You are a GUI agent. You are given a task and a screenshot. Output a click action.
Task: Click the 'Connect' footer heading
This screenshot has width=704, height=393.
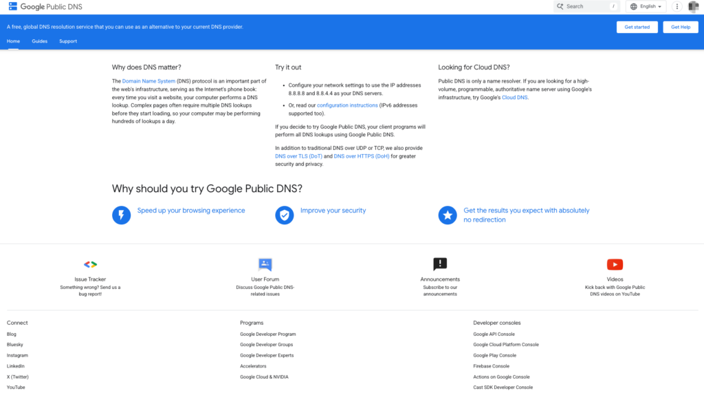[17, 323]
